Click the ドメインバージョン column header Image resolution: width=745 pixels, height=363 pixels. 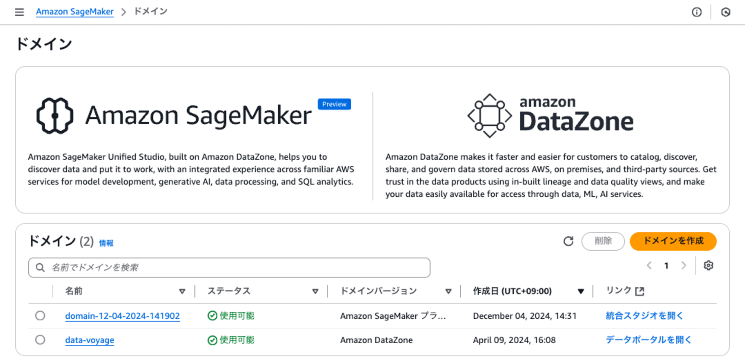point(378,291)
